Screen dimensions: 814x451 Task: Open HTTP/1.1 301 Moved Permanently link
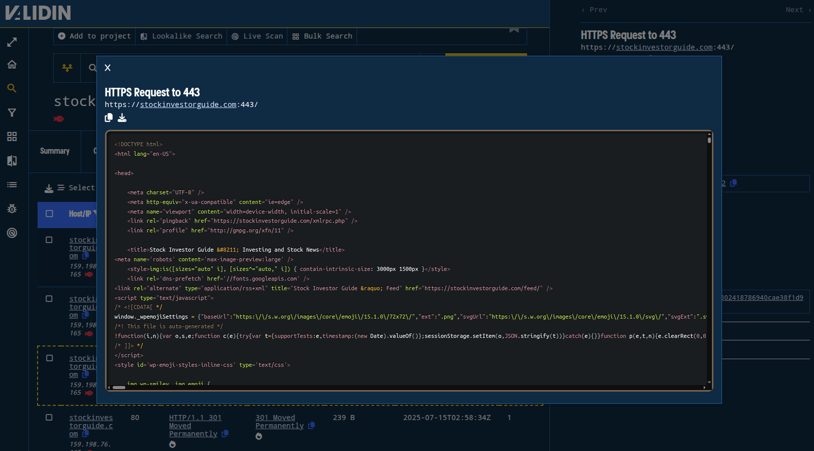(195, 426)
